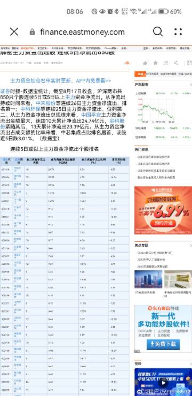
Task: Open the 证券 link at the article's start
Action: 5,92
